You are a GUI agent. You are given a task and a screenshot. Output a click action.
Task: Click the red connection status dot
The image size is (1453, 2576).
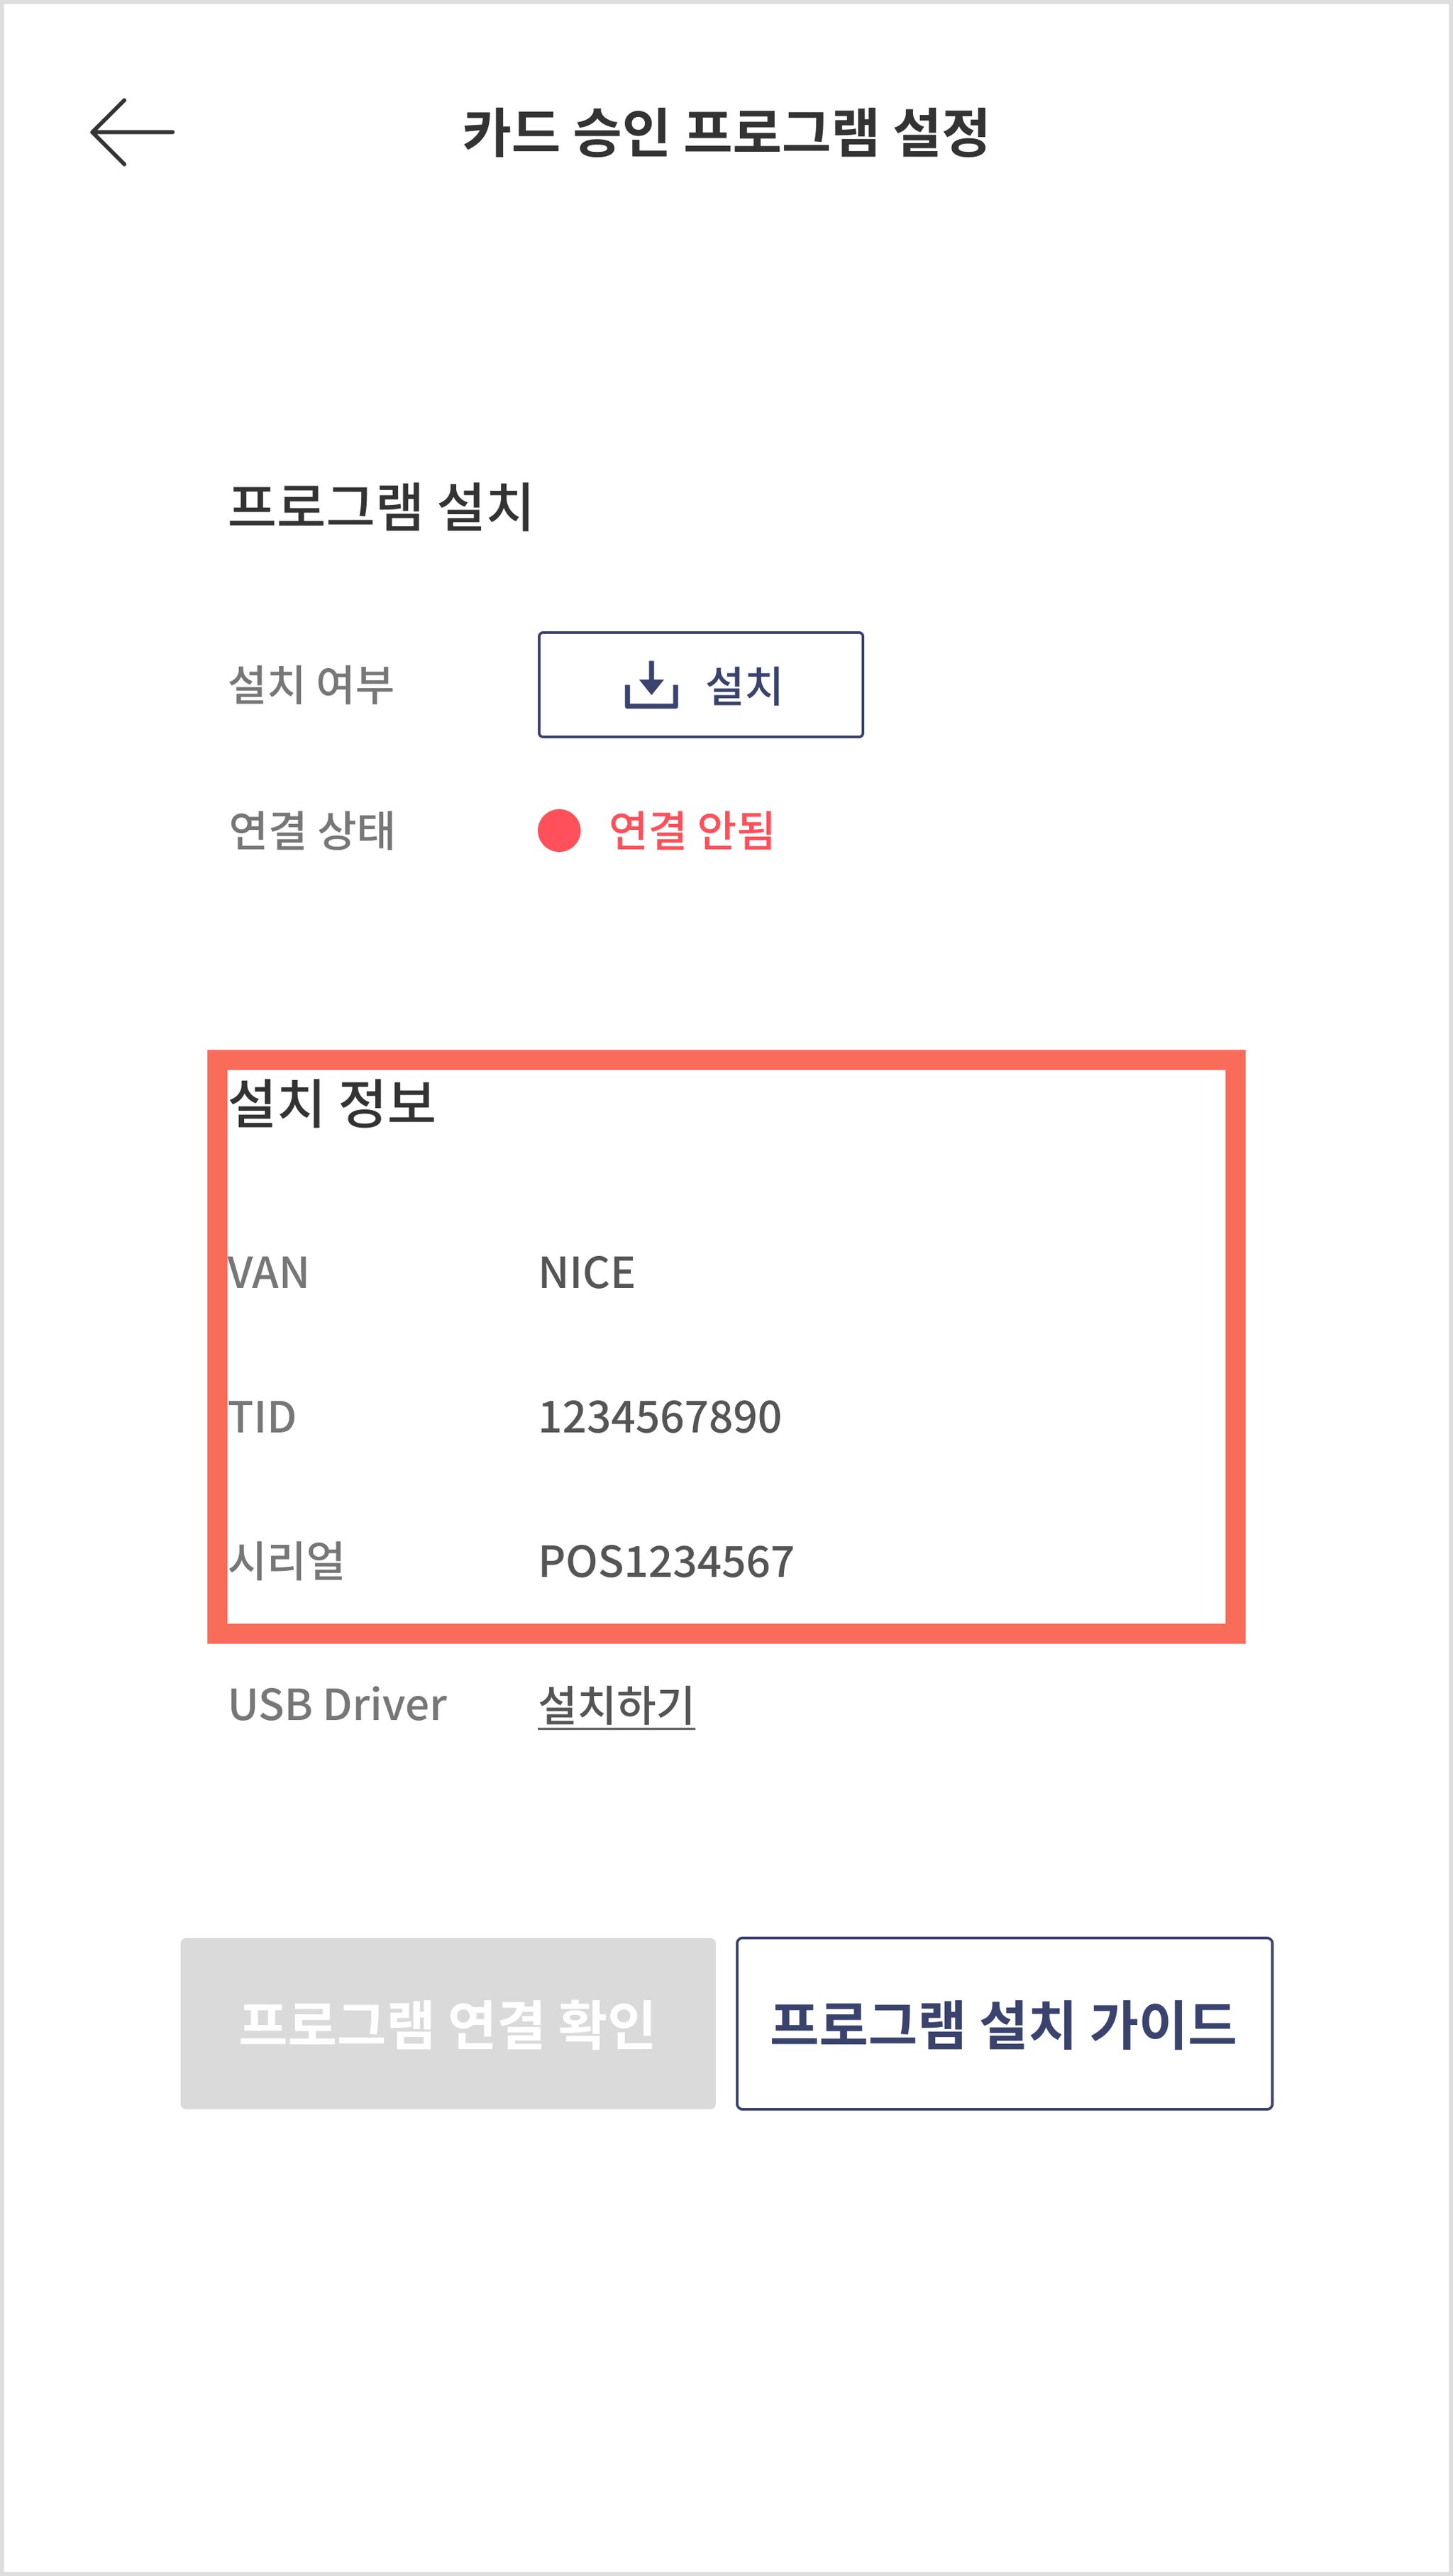559,831
